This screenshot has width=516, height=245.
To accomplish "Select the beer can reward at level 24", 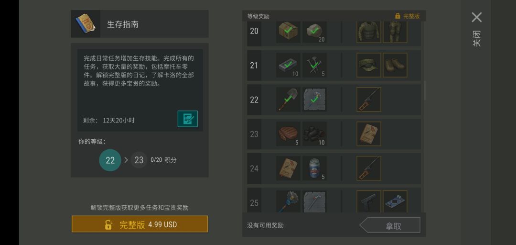I will tap(314, 168).
